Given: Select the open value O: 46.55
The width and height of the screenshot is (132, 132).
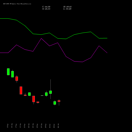Looking at the screenshot, I should point(46,9).
